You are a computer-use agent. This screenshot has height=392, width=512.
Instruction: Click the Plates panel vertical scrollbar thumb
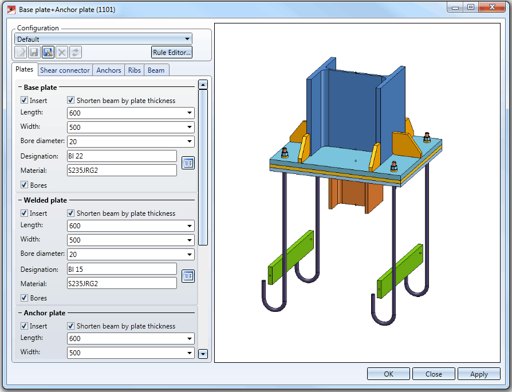202,166
